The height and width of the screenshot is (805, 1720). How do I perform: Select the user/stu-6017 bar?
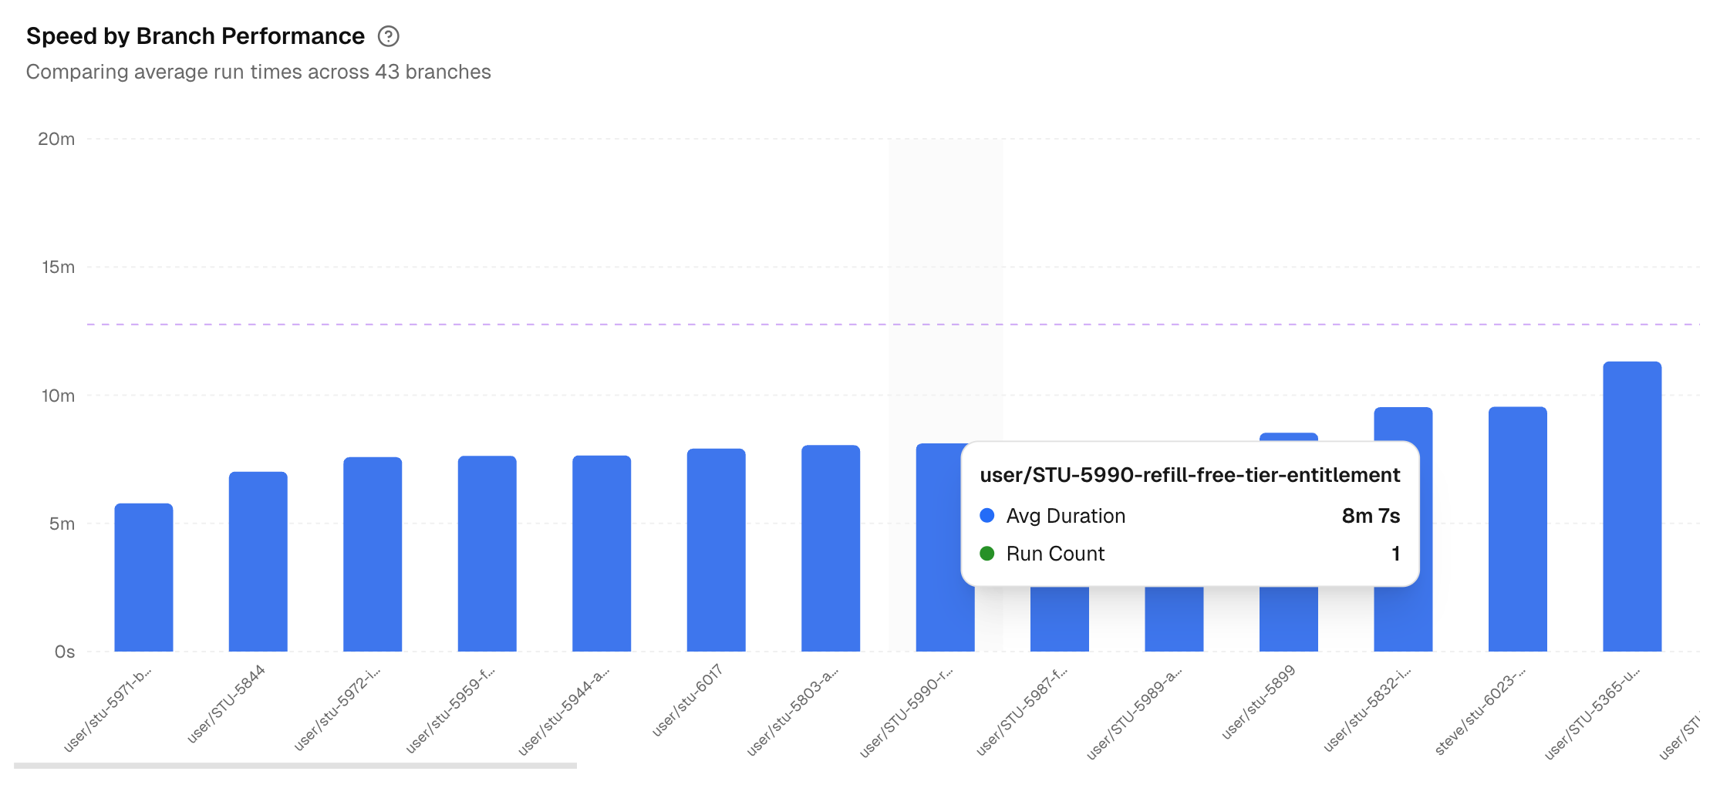click(x=716, y=551)
